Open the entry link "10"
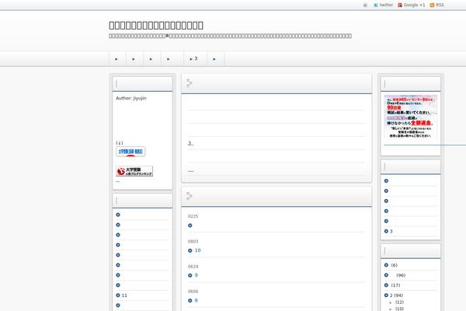 click(197, 250)
